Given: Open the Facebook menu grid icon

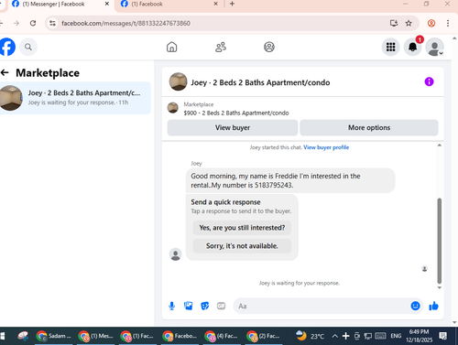Looking at the screenshot, I should click(x=390, y=47).
